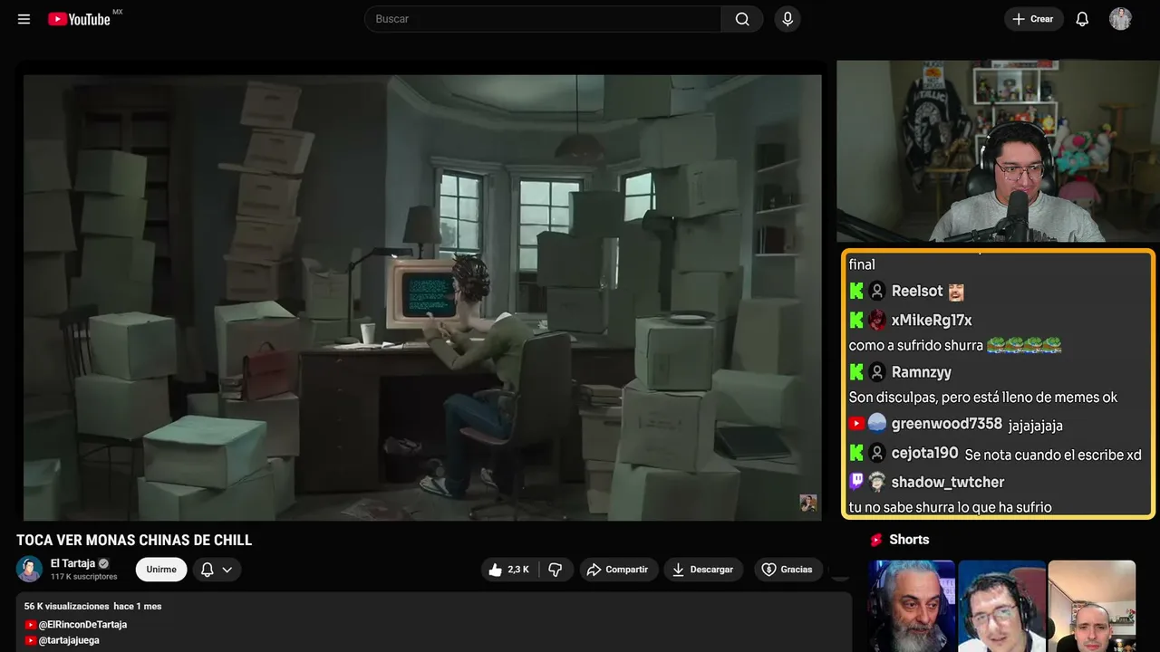Click the username shadow_twtcher in chat

948,482
